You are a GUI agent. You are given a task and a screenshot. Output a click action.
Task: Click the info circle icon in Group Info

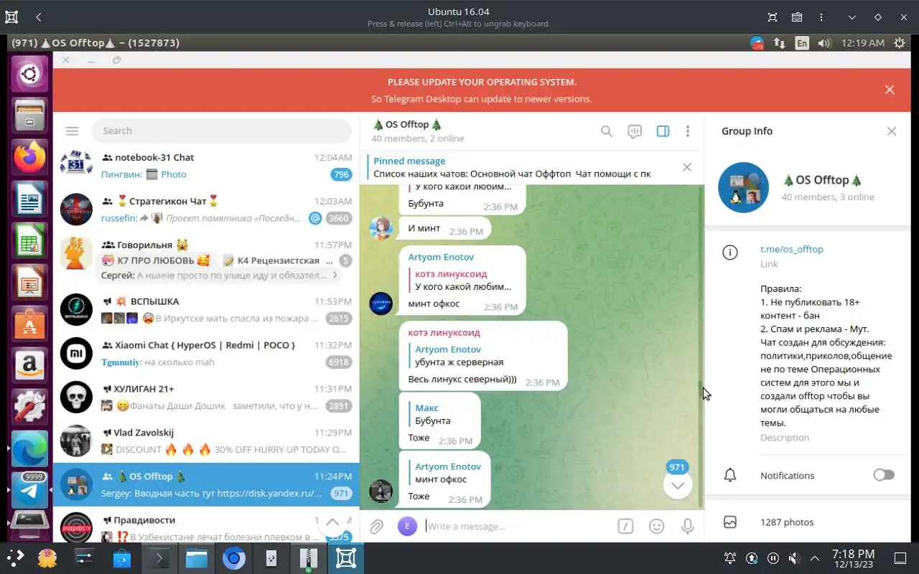click(x=730, y=253)
